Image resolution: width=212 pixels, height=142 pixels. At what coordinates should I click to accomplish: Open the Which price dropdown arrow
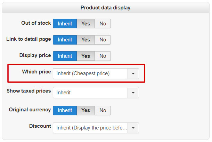(133, 73)
